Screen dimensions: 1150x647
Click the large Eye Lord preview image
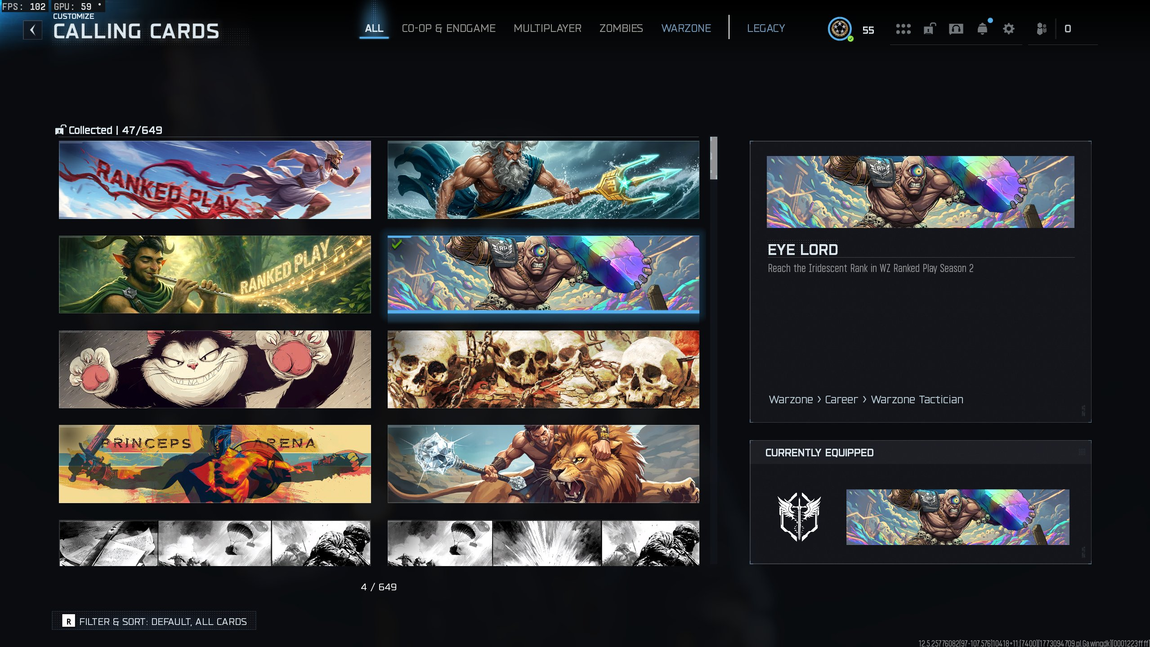pos(920,192)
